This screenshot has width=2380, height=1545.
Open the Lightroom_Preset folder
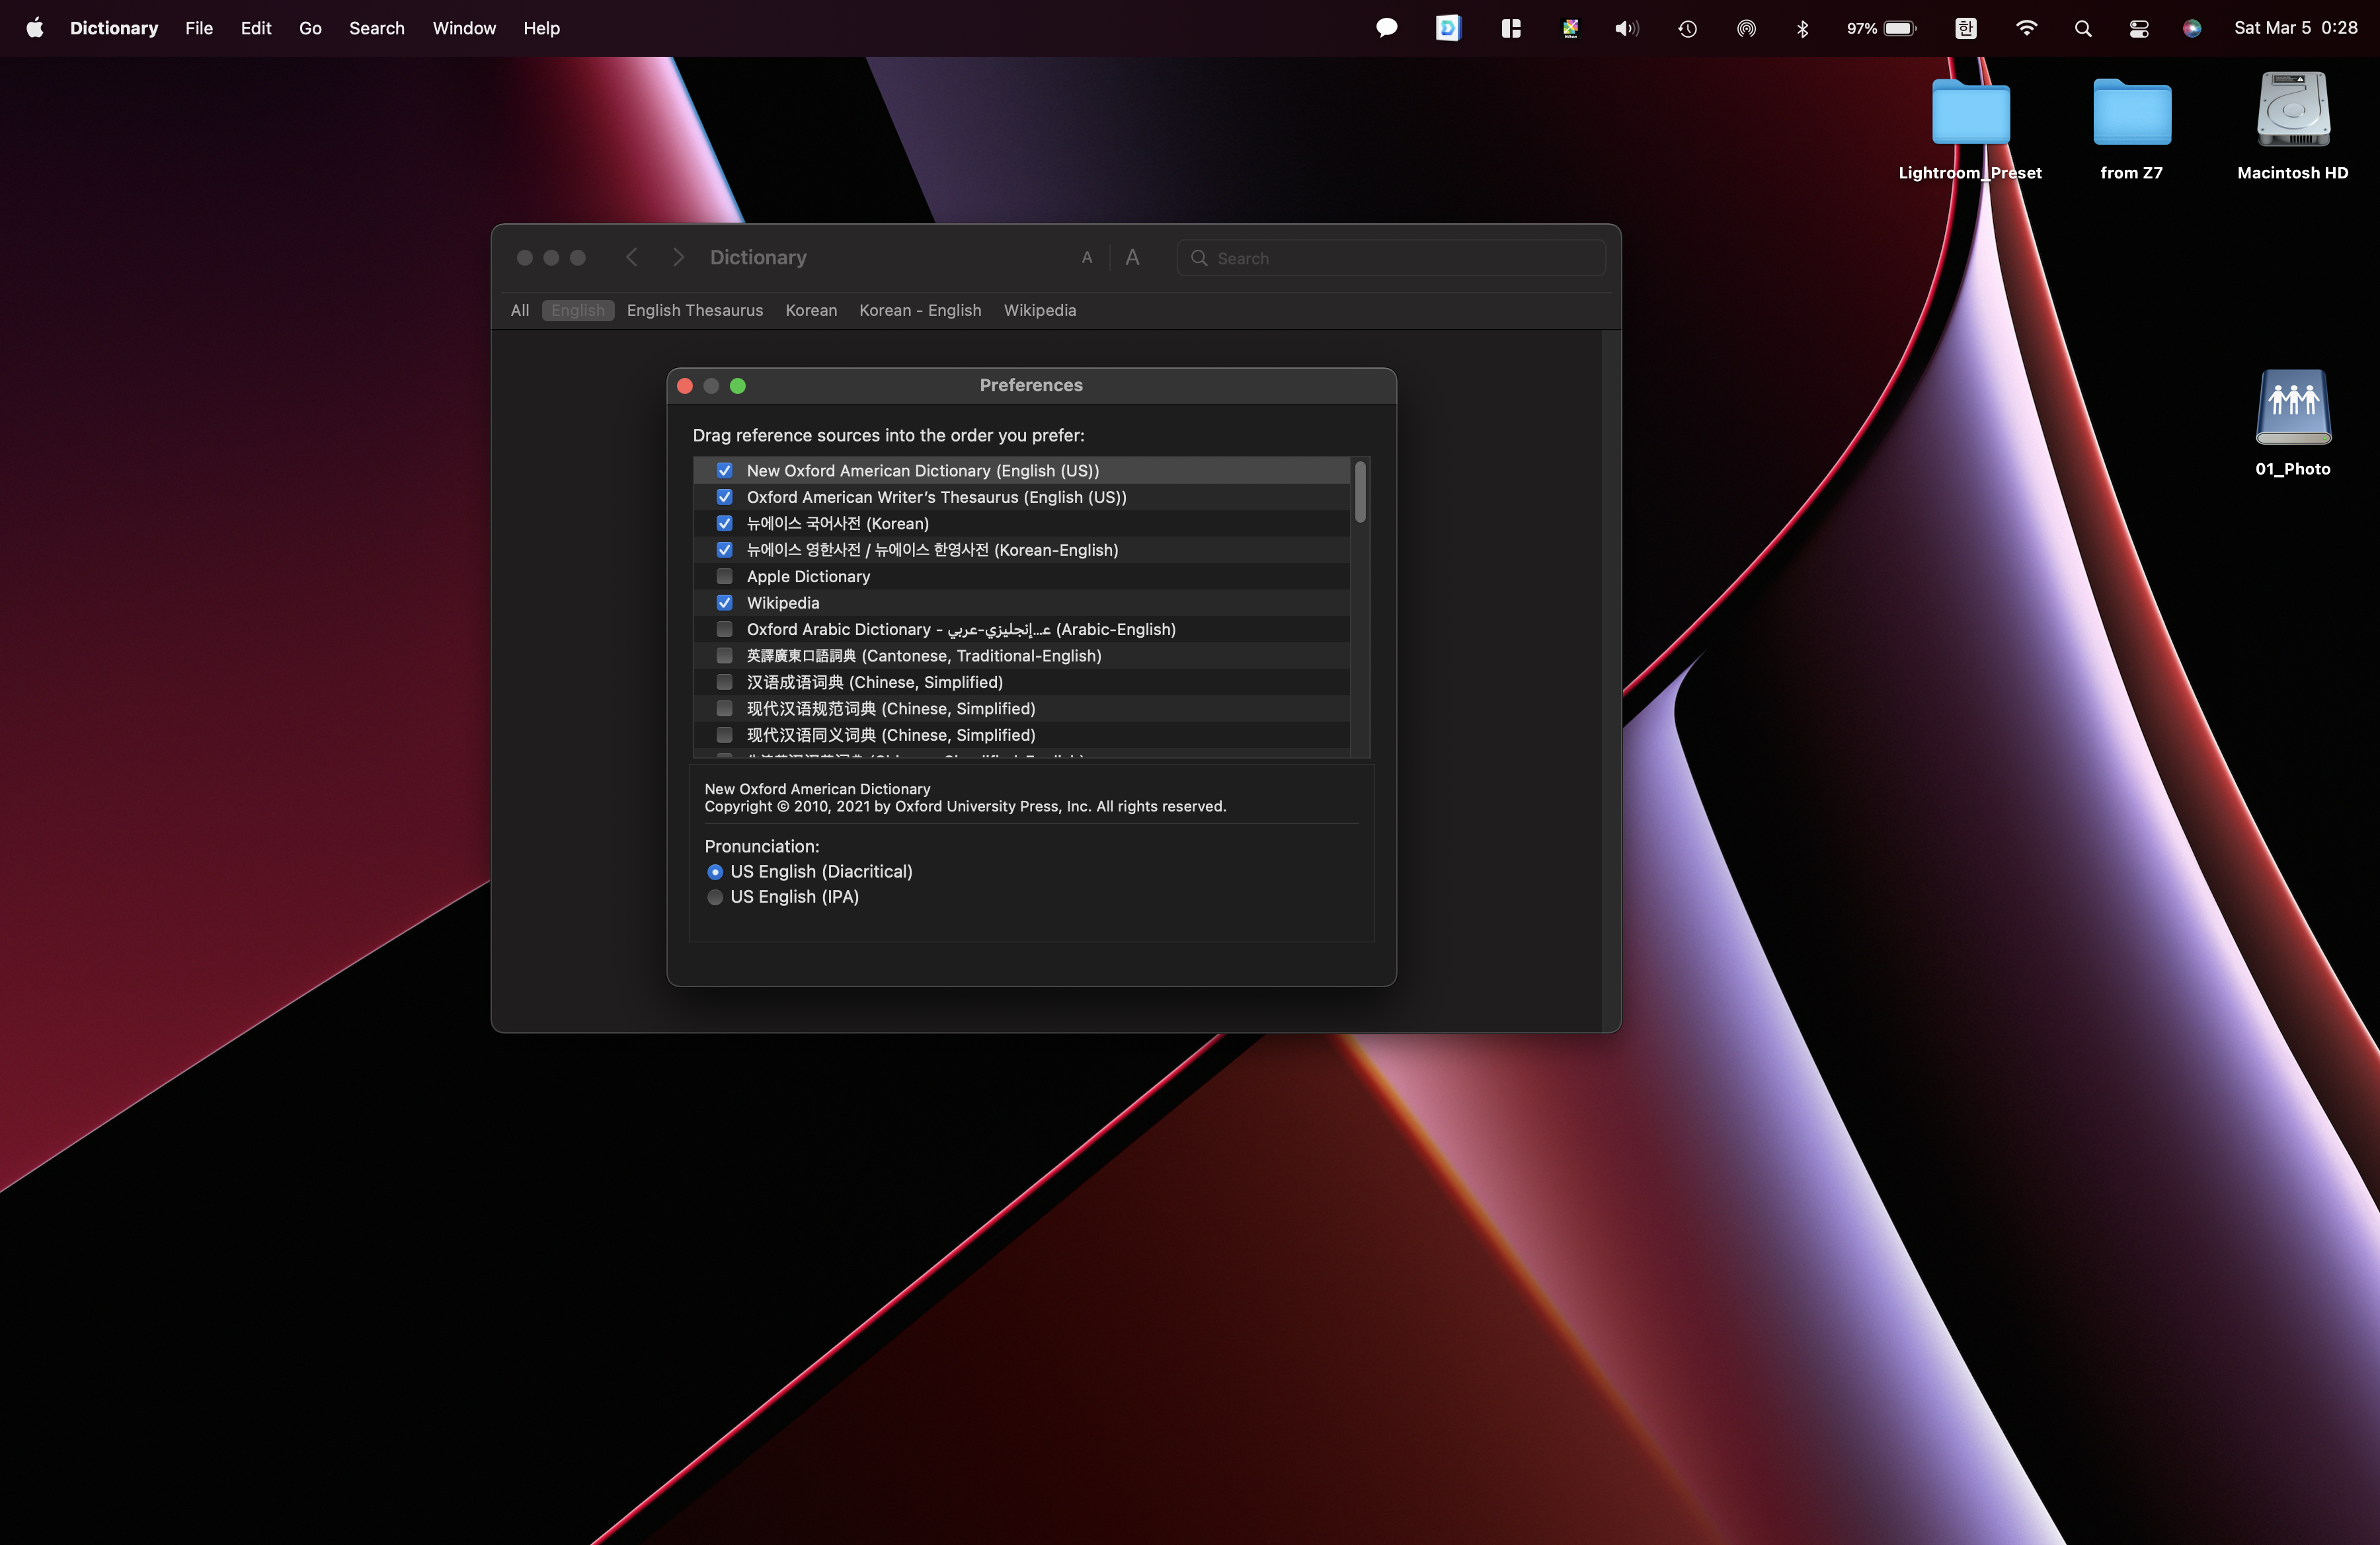pos(1970,112)
